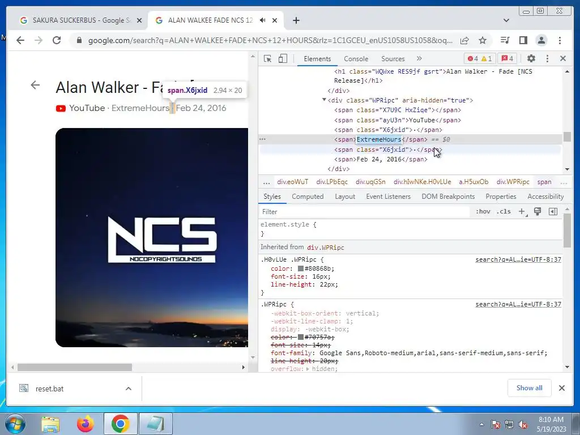Toggle the :hov element state panel
580x435 pixels.
coord(483,212)
